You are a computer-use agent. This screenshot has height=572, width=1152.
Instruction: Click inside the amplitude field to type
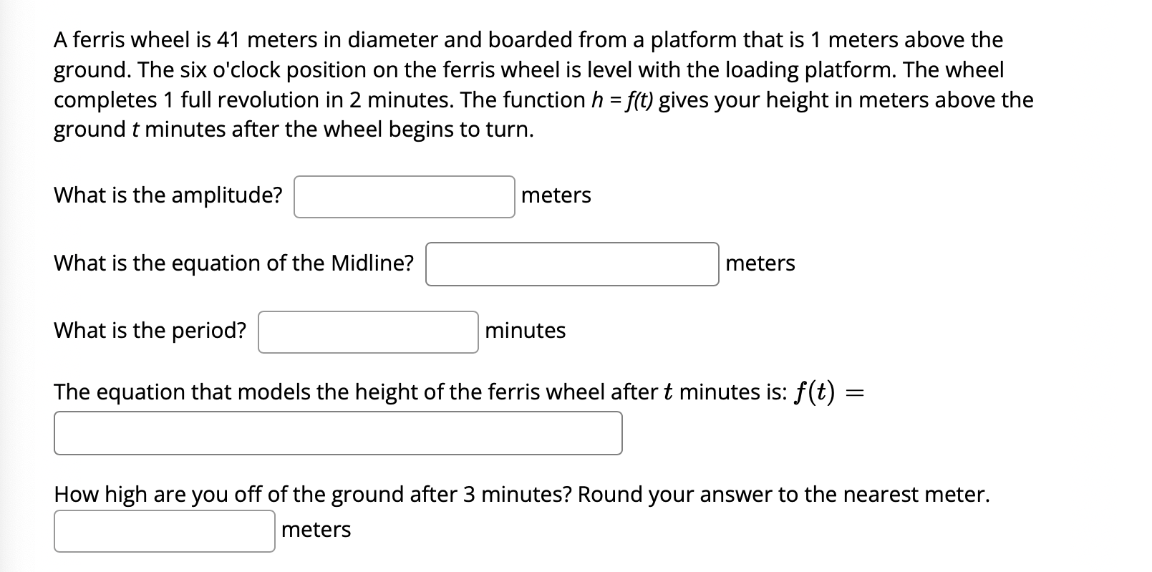click(x=403, y=196)
